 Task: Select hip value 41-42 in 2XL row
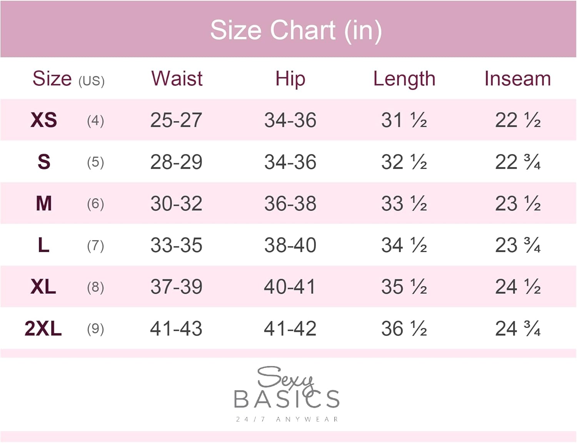coord(290,328)
